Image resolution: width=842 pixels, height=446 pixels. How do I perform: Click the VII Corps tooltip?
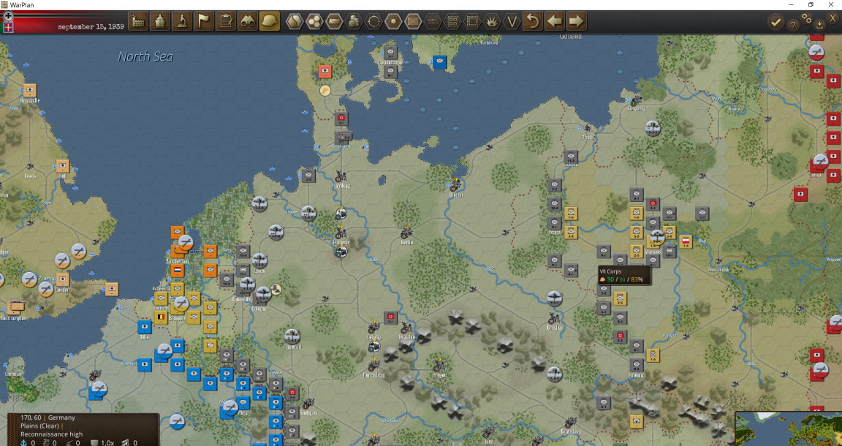click(x=624, y=275)
